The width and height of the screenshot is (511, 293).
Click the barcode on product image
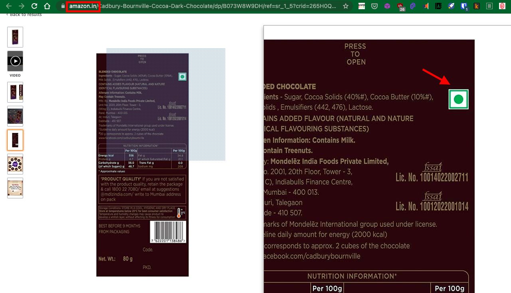pos(168,232)
